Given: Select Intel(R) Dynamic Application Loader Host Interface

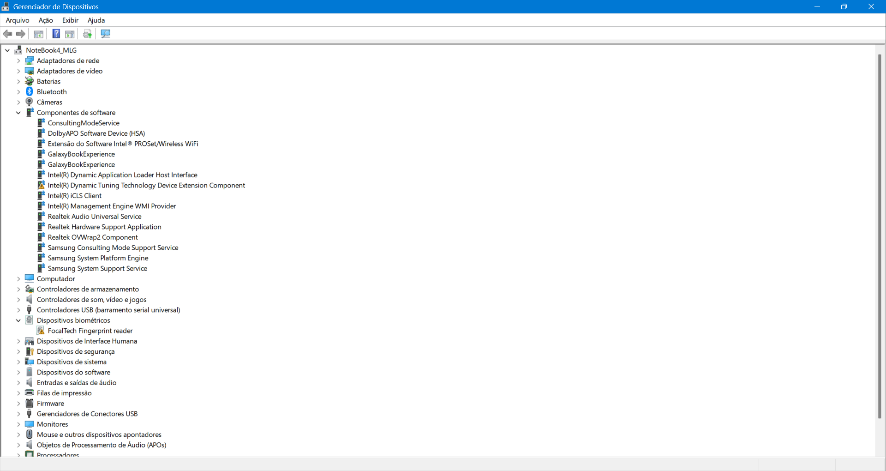Looking at the screenshot, I should (123, 175).
